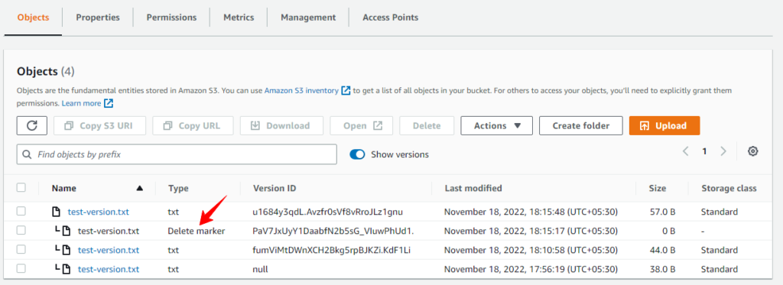Click the external link icon beside Amazon S3 inventory

[346, 91]
